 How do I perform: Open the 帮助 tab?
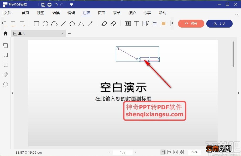[163, 13]
